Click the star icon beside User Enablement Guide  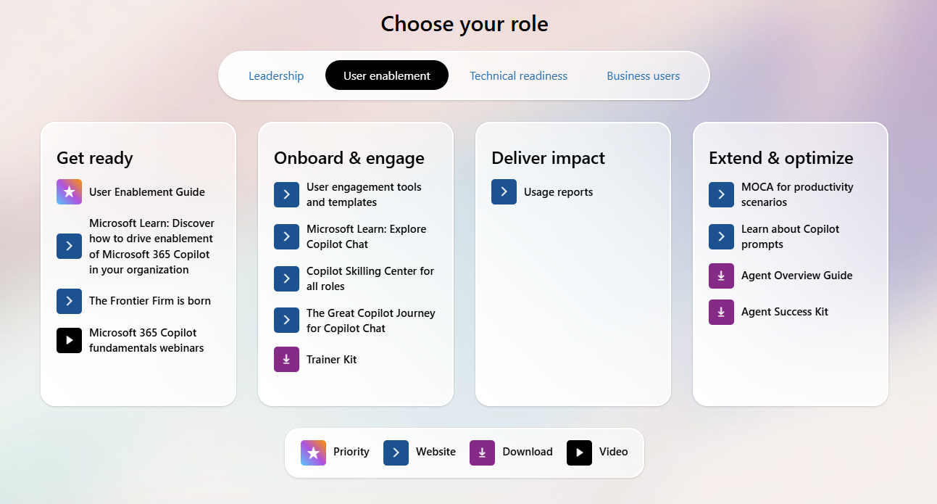pyautogui.click(x=69, y=192)
